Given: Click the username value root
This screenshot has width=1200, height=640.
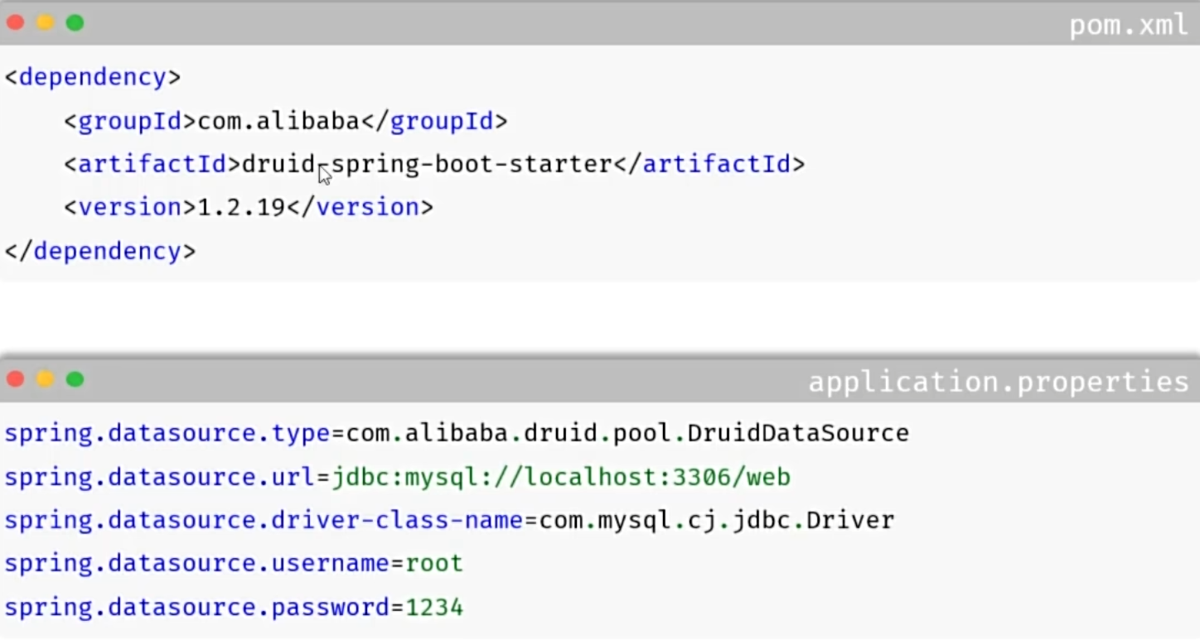Looking at the screenshot, I should pos(434,564).
